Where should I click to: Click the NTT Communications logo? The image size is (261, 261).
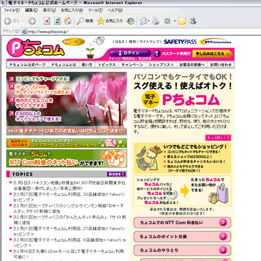(x=216, y=42)
